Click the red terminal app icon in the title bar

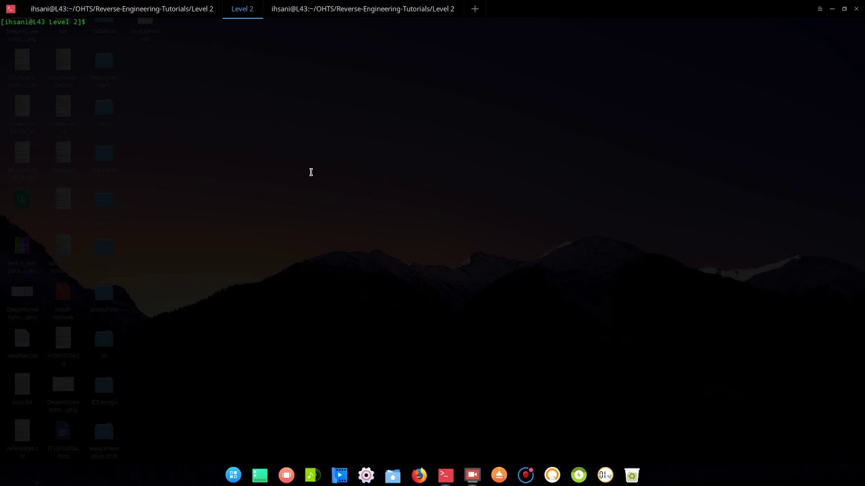tap(10, 9)
